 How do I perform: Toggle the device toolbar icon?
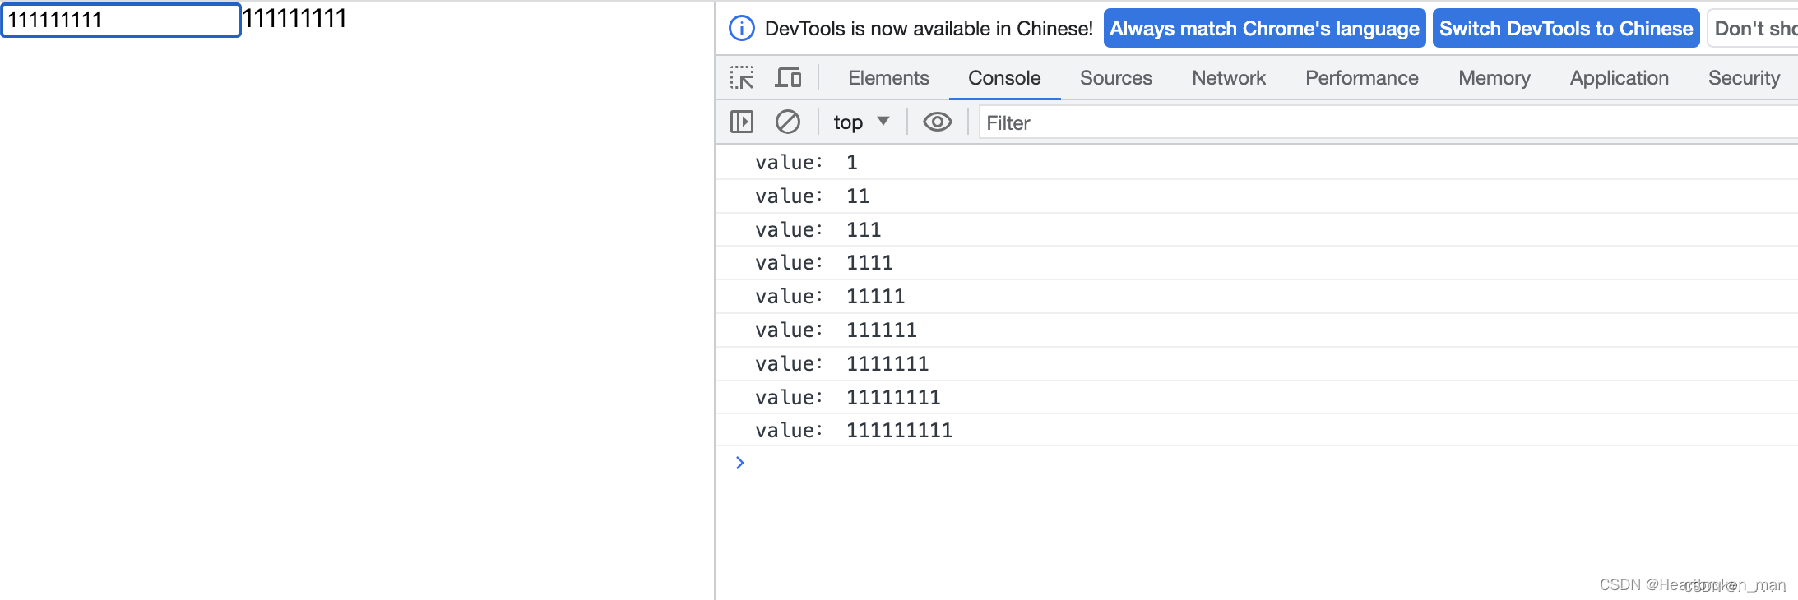point(788,78)
